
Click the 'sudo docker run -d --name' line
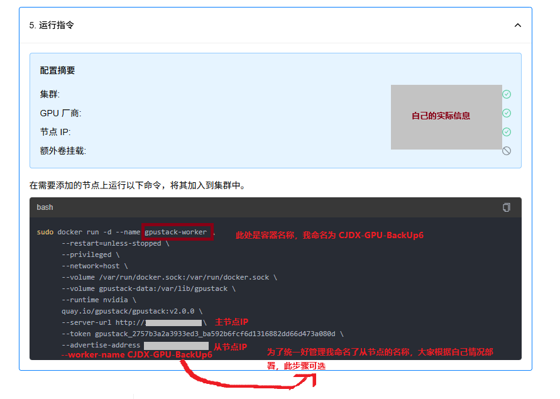126,232
